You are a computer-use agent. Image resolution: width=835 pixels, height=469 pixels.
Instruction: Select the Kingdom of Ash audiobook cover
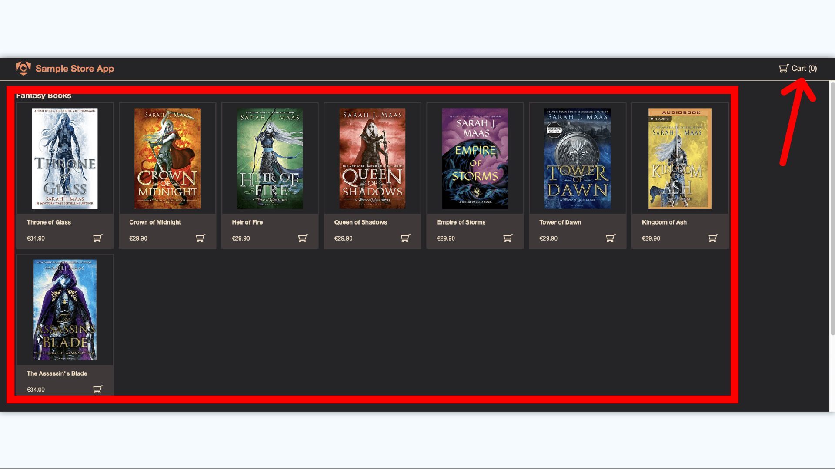click(x=680, y=159)
